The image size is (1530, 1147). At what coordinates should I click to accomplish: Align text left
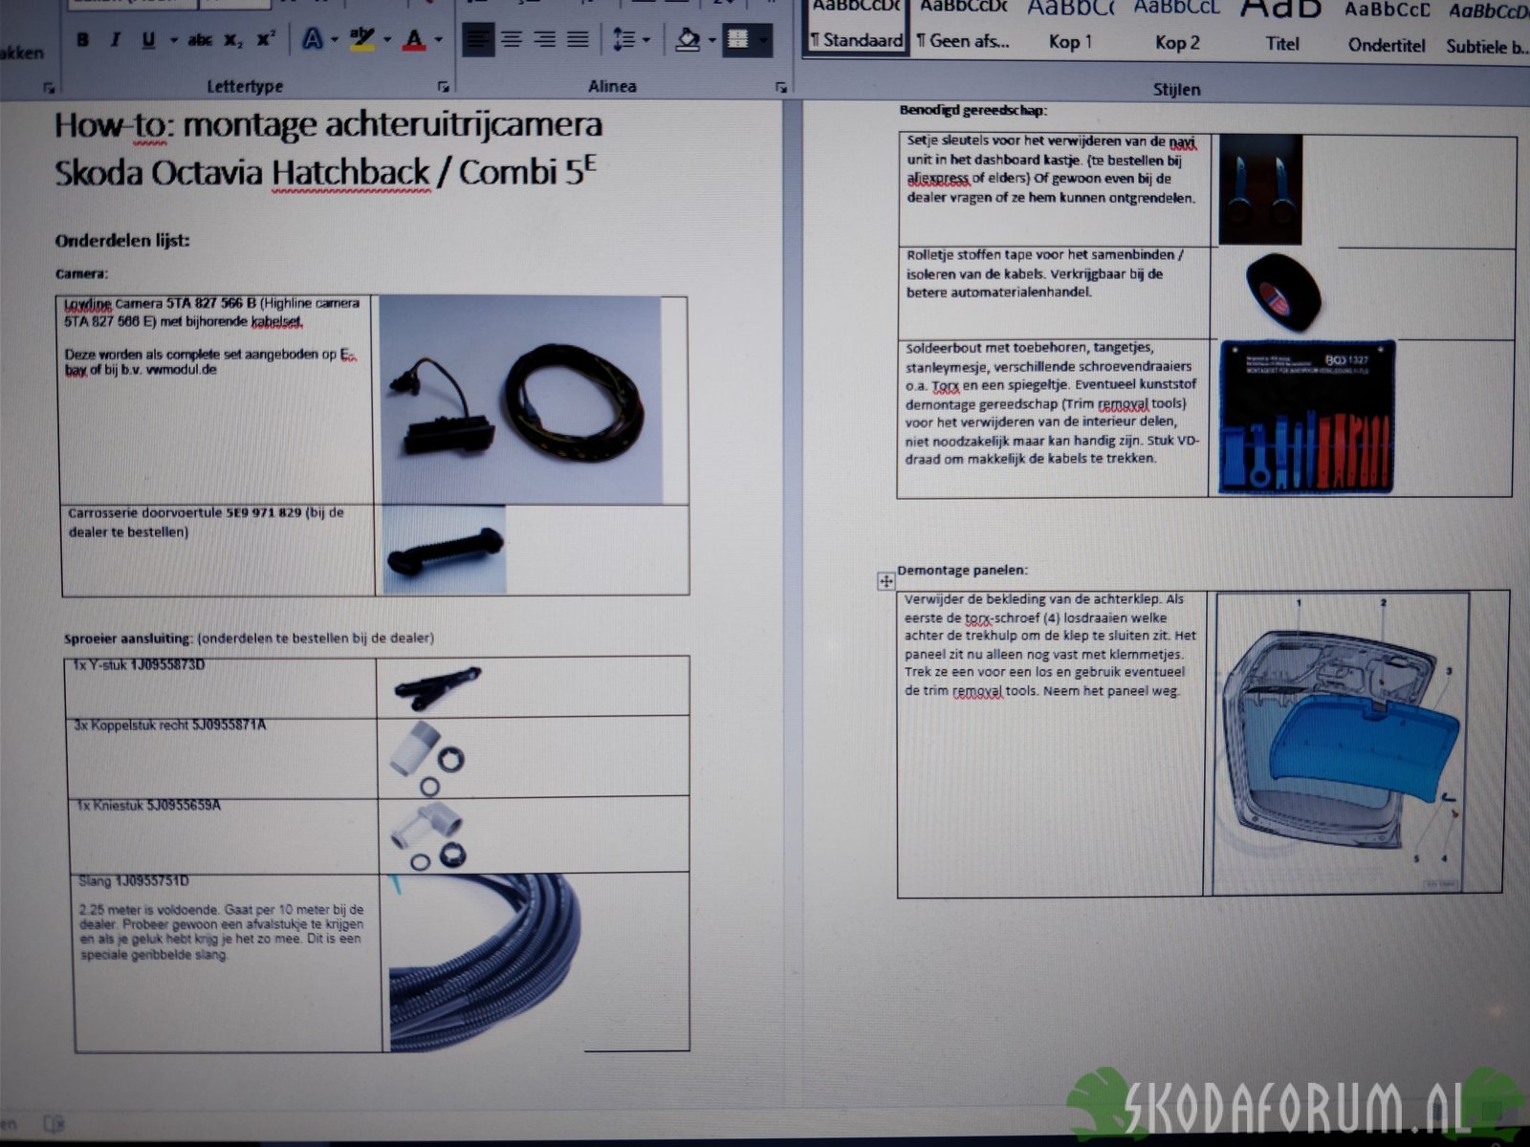pos(478,40)
